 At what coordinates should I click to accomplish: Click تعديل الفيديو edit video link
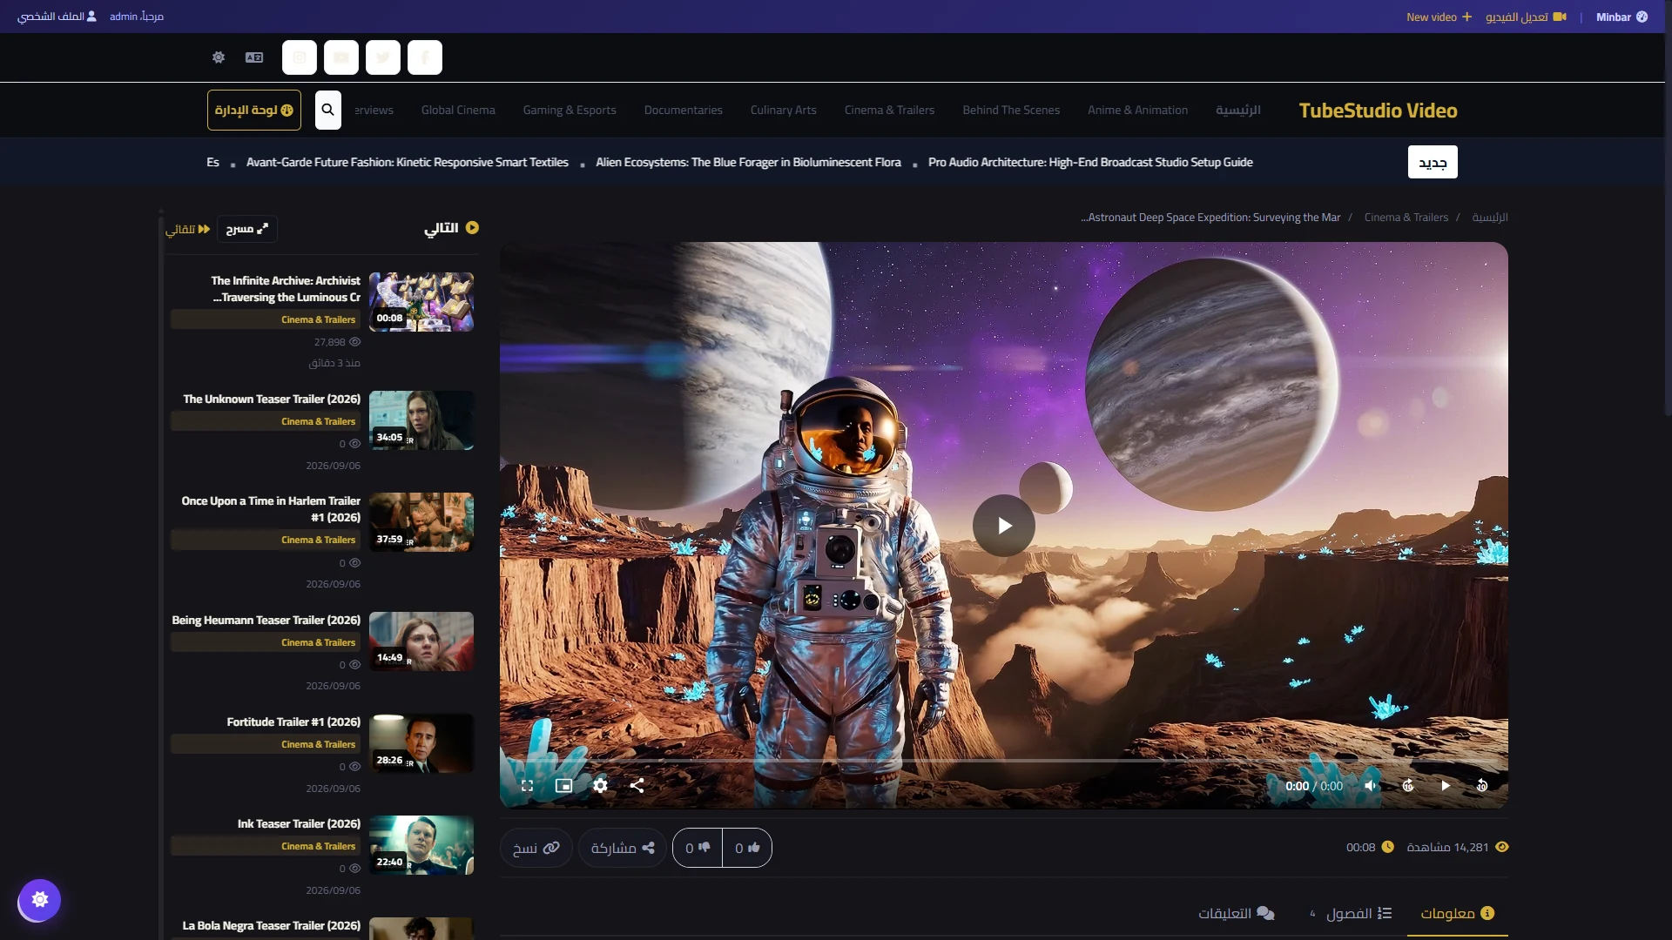1526,17
